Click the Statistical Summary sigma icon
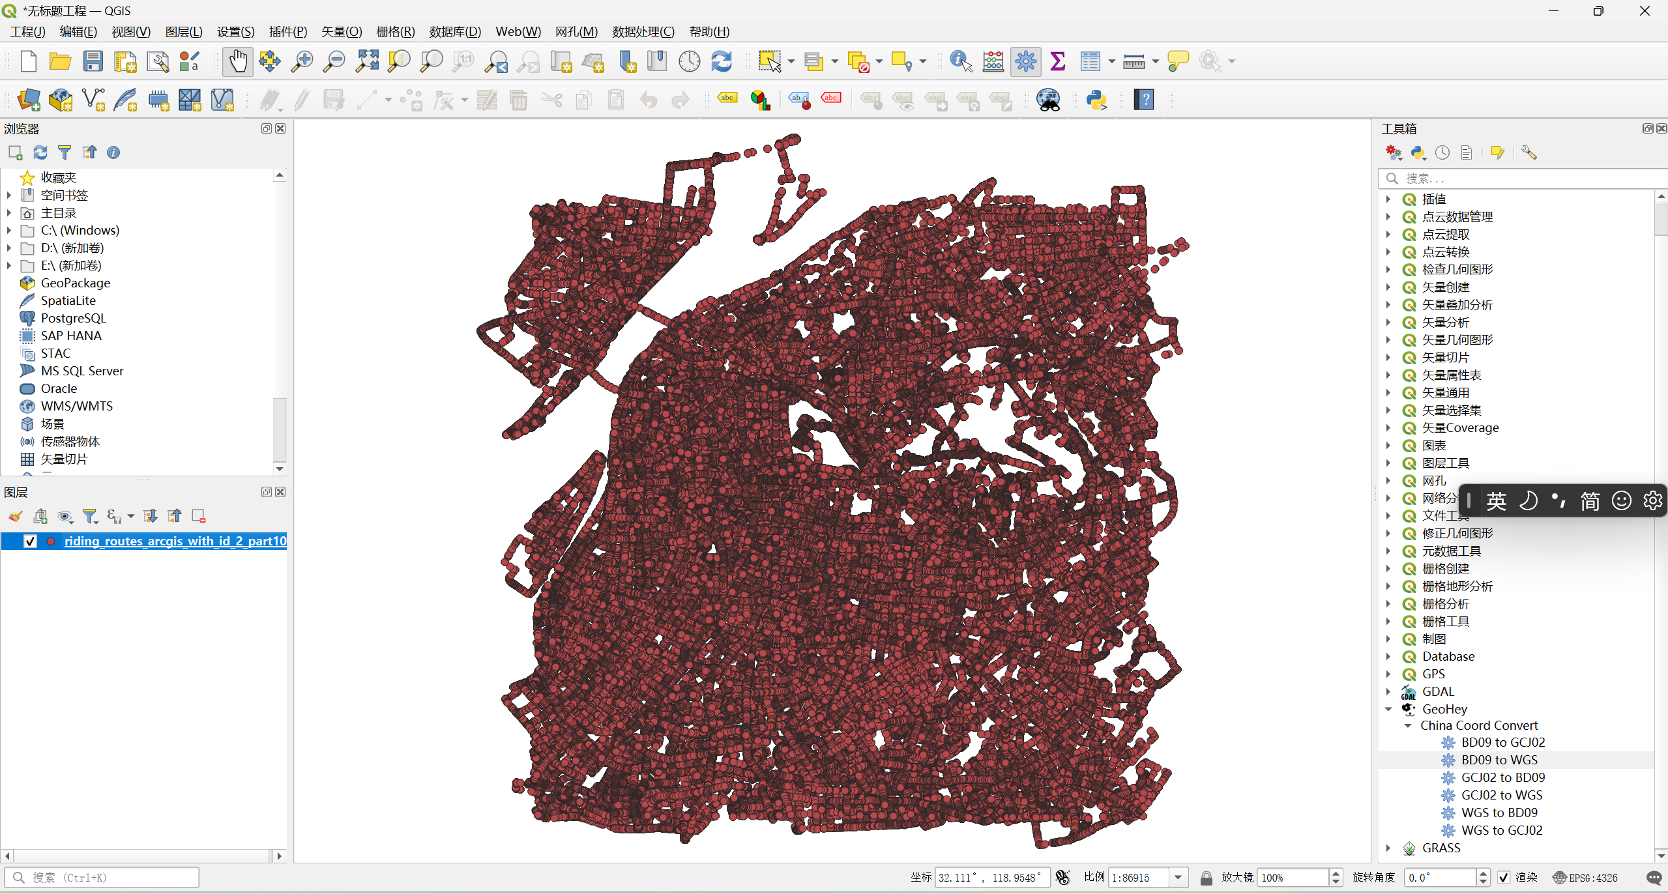The height and width of the screenshot is (894, 1668). [x=1058, y=61]
